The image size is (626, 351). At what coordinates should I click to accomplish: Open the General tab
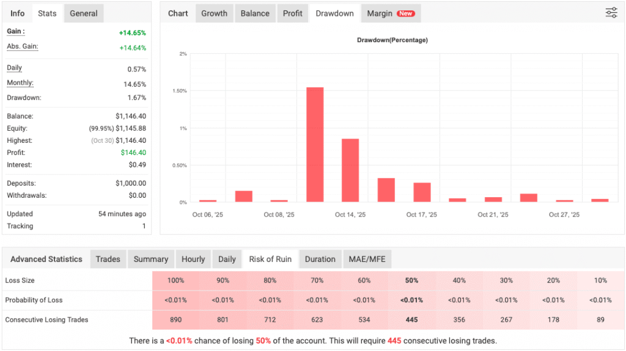tap(84, 13)
